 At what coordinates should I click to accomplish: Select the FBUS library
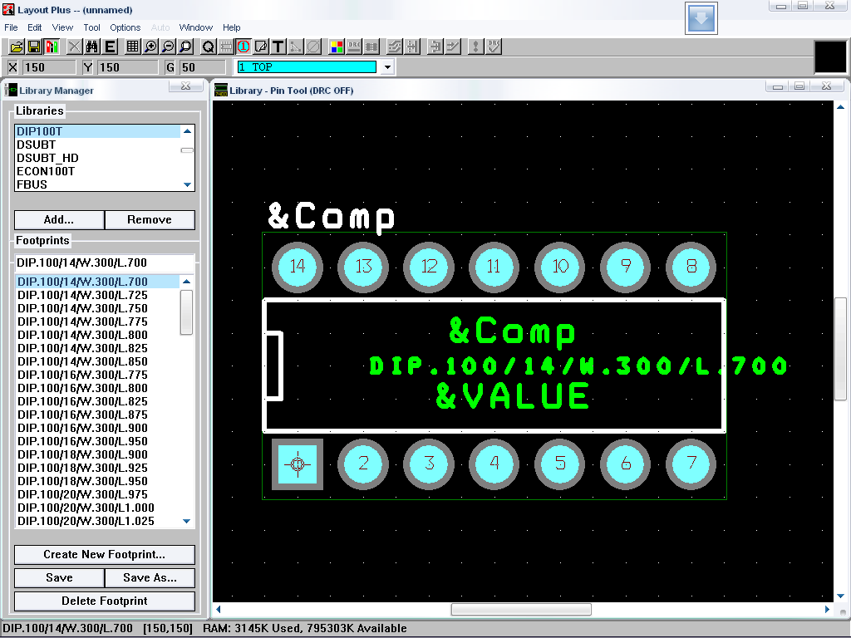pos(98,184)
